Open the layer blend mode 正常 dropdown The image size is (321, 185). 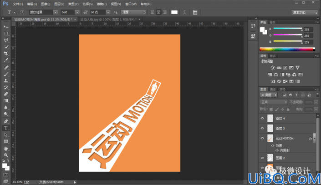pyautogui.click(x=274, y=102)
